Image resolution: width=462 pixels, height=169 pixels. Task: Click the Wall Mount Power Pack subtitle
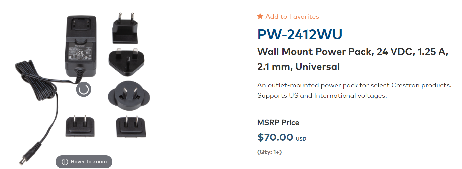(353, 59)
